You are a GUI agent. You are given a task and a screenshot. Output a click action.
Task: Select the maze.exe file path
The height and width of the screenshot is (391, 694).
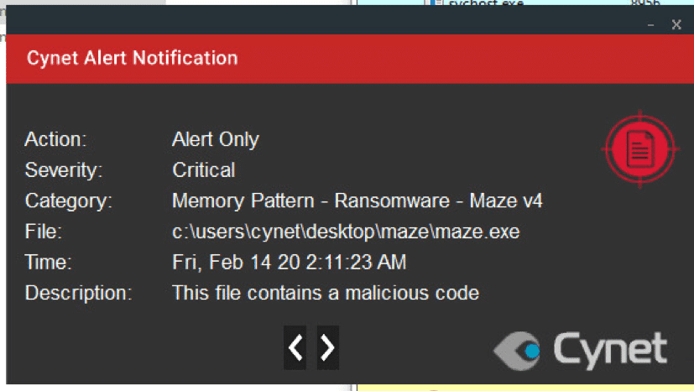pyautogui.click(x=346, y=232)
